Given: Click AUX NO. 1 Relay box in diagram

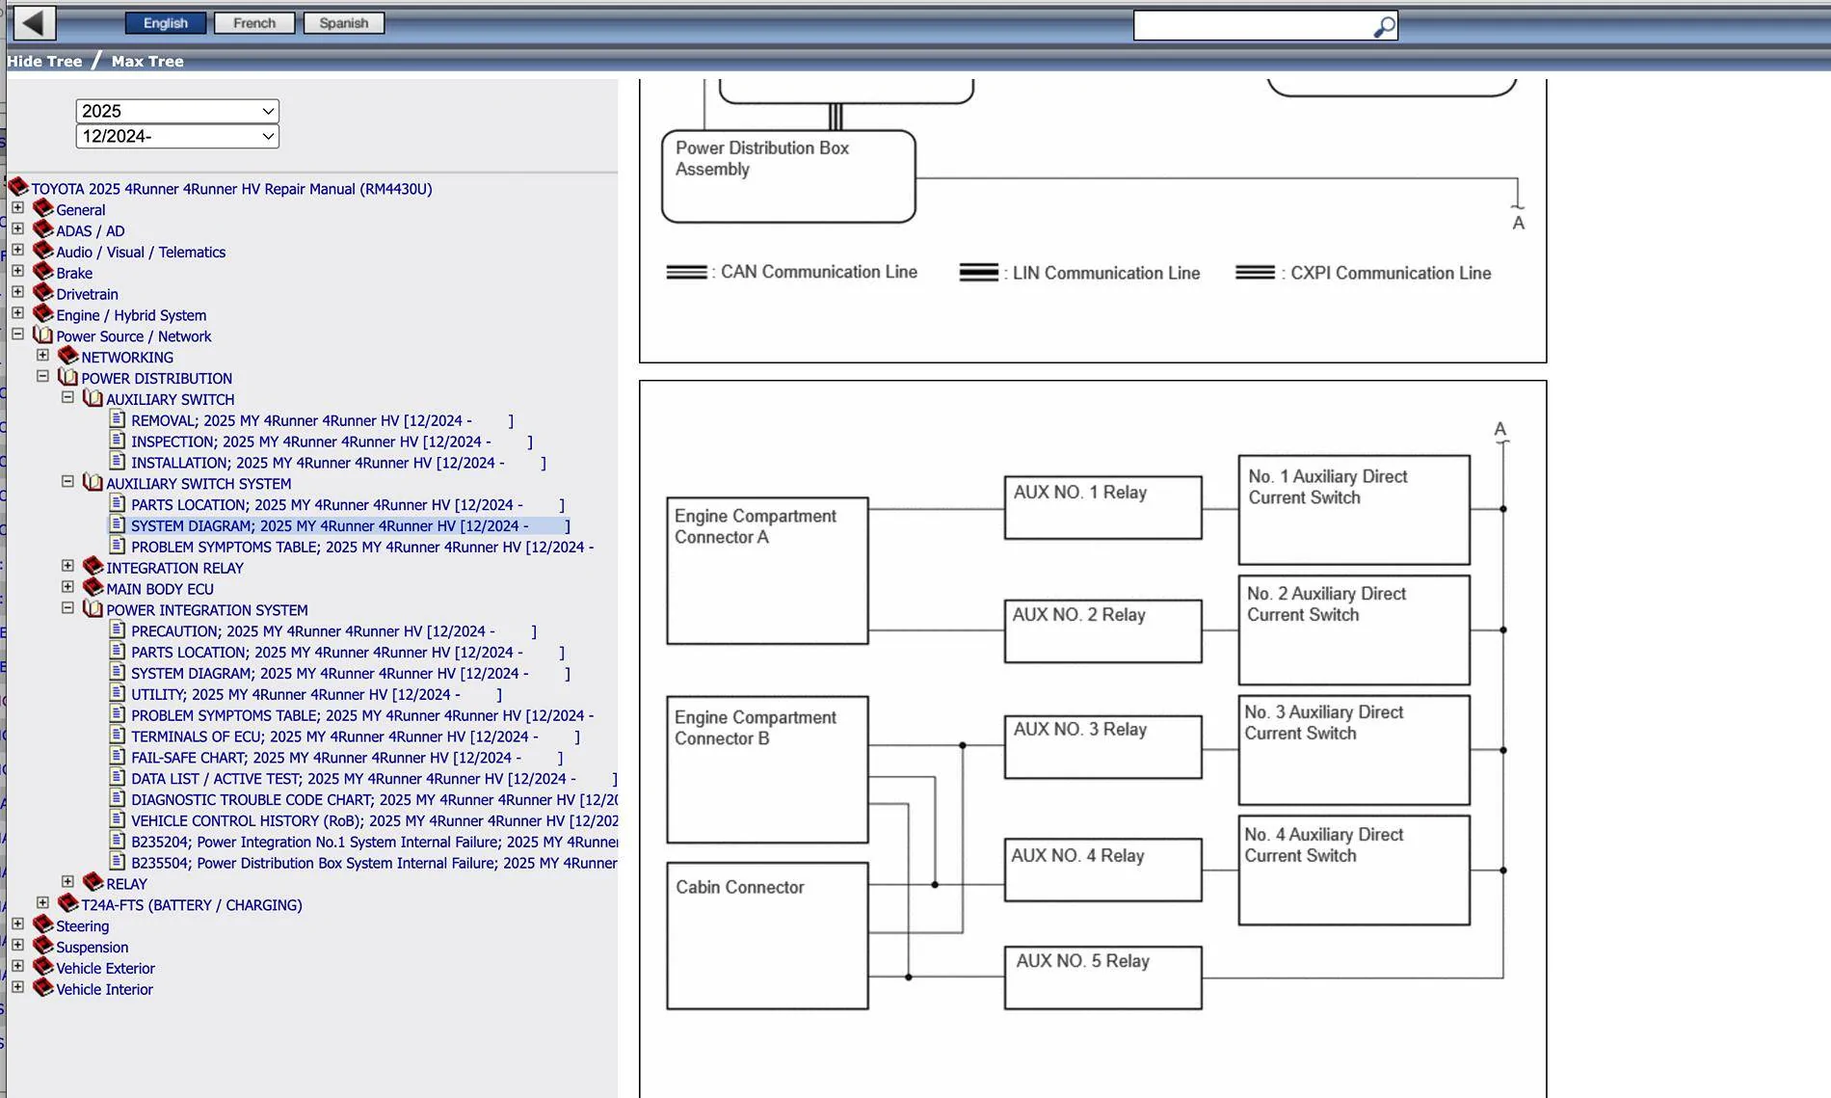Looking at the screenshot, I should (1102, 507).
